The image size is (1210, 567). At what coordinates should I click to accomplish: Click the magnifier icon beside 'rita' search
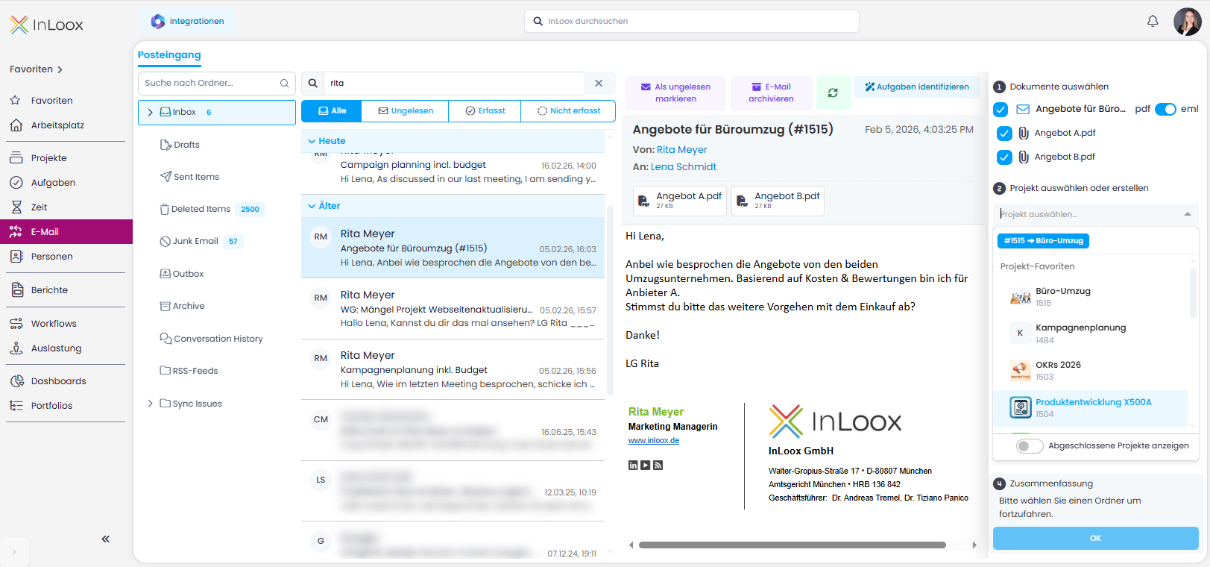(x=313, y=83)
